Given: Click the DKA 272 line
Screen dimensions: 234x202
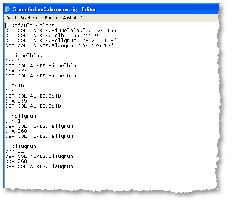Looking at the screenshot, I should tap(16, 71).
